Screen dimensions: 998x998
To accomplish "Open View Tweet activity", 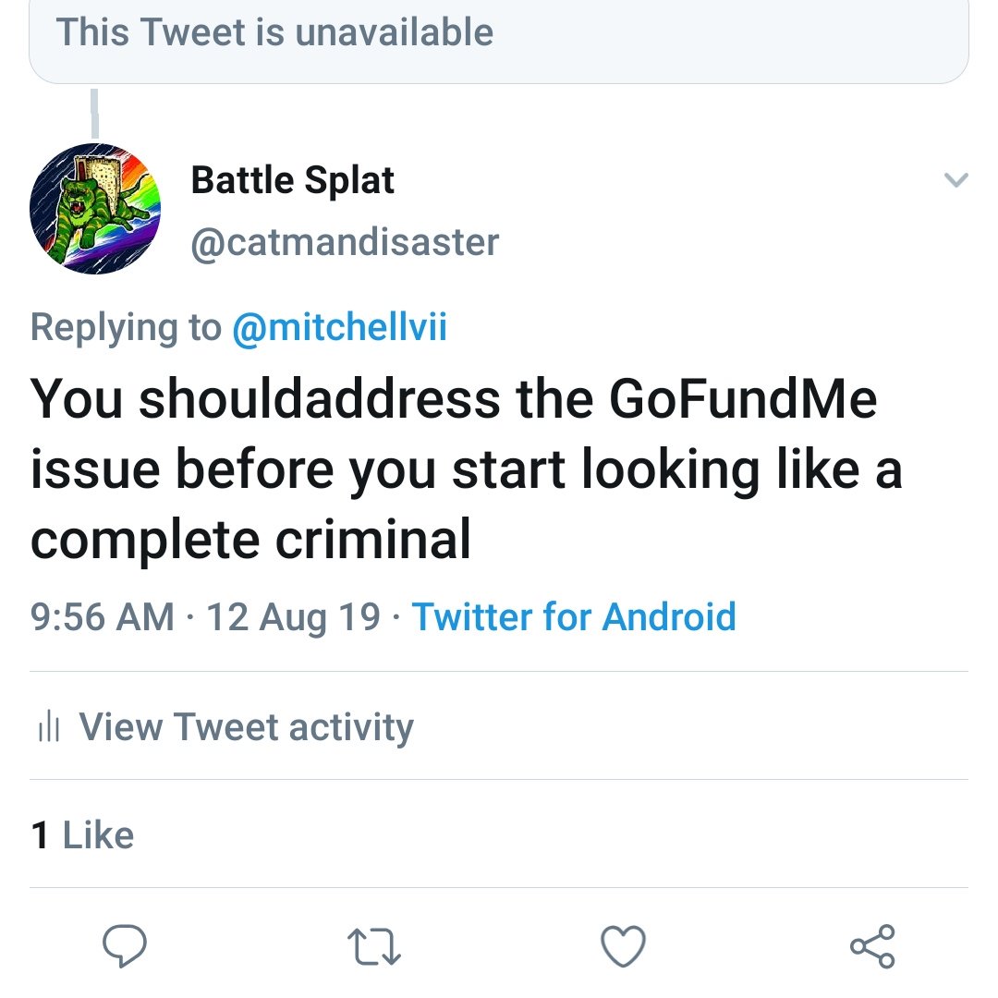I will point(246,727).
